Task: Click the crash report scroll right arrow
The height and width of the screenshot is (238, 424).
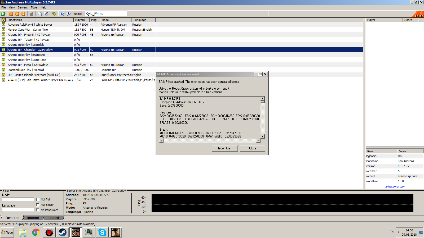Action: (x=258, y=141)
